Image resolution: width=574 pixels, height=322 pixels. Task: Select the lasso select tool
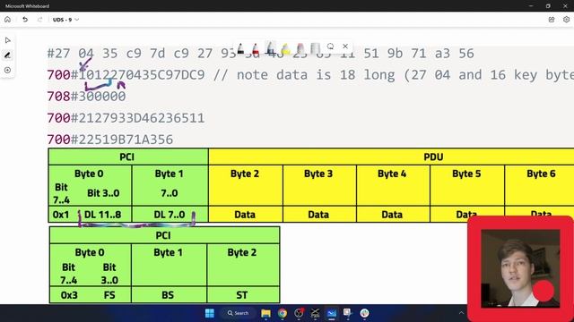[x=330, y=47]
